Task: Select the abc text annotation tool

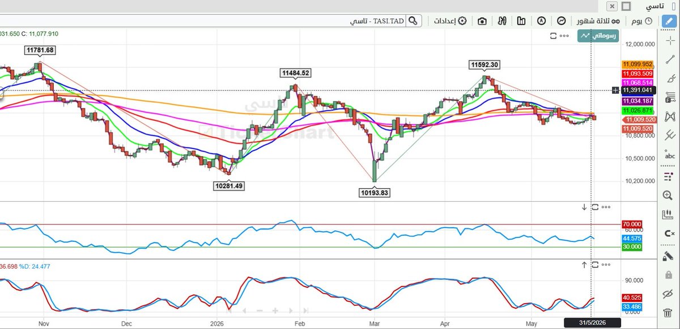Action: pos(670,155)
